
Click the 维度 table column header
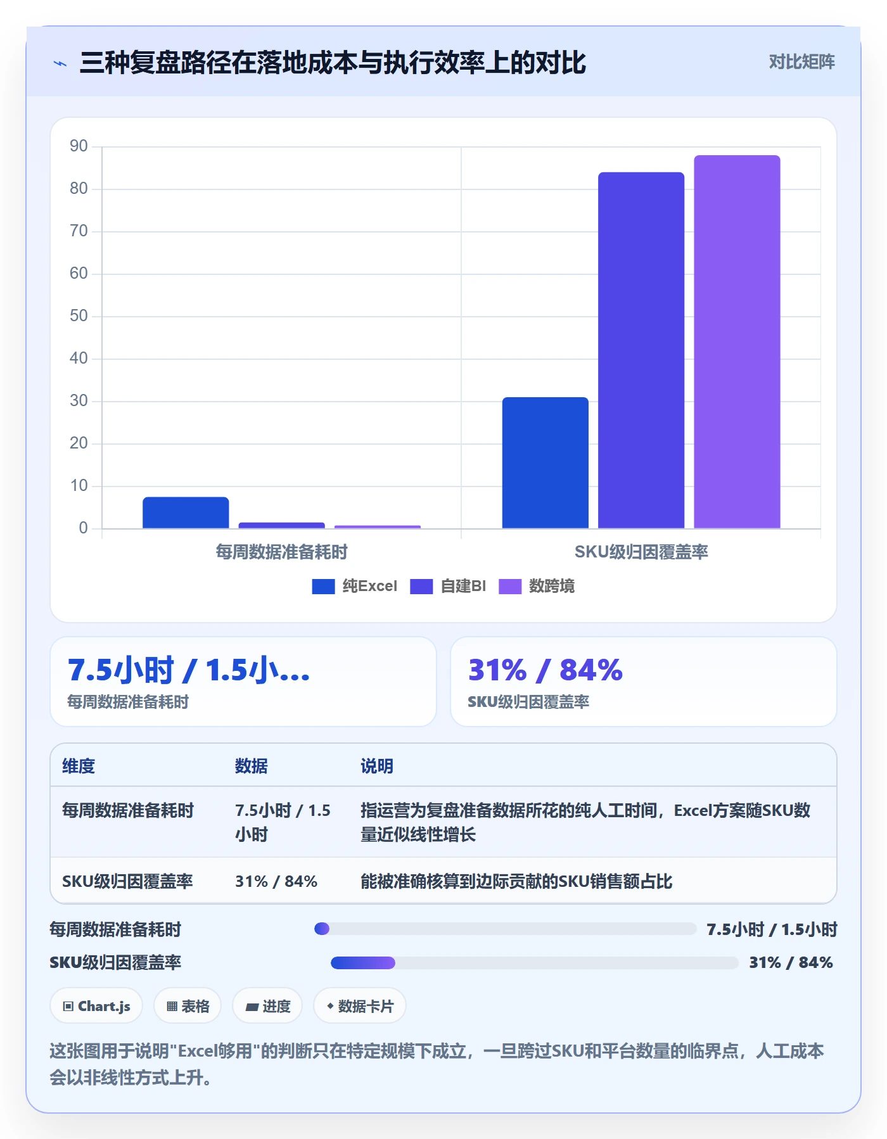tap(79, 766)
